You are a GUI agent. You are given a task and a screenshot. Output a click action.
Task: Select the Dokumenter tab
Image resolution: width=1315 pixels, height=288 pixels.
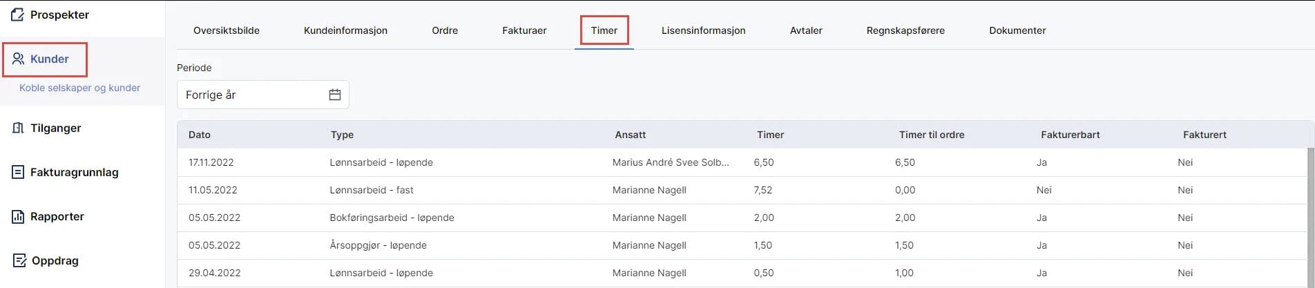tap(1017, 30)
